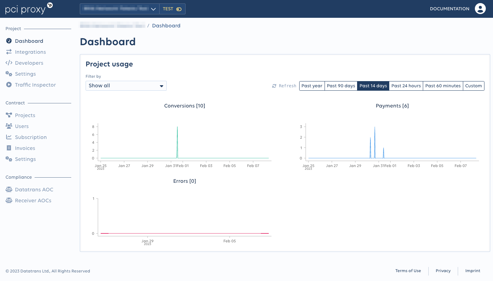This screenshot has width=493, height=281.
Task: Click the Dashboard page heading
Action: click(x=108, y=42)
